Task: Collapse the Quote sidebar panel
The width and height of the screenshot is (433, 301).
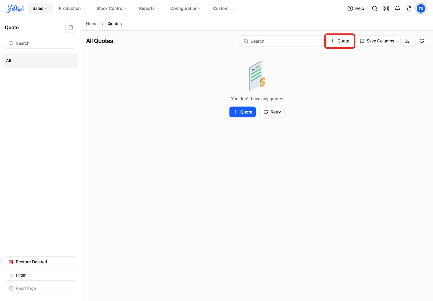Action: (x=71, y=27)
